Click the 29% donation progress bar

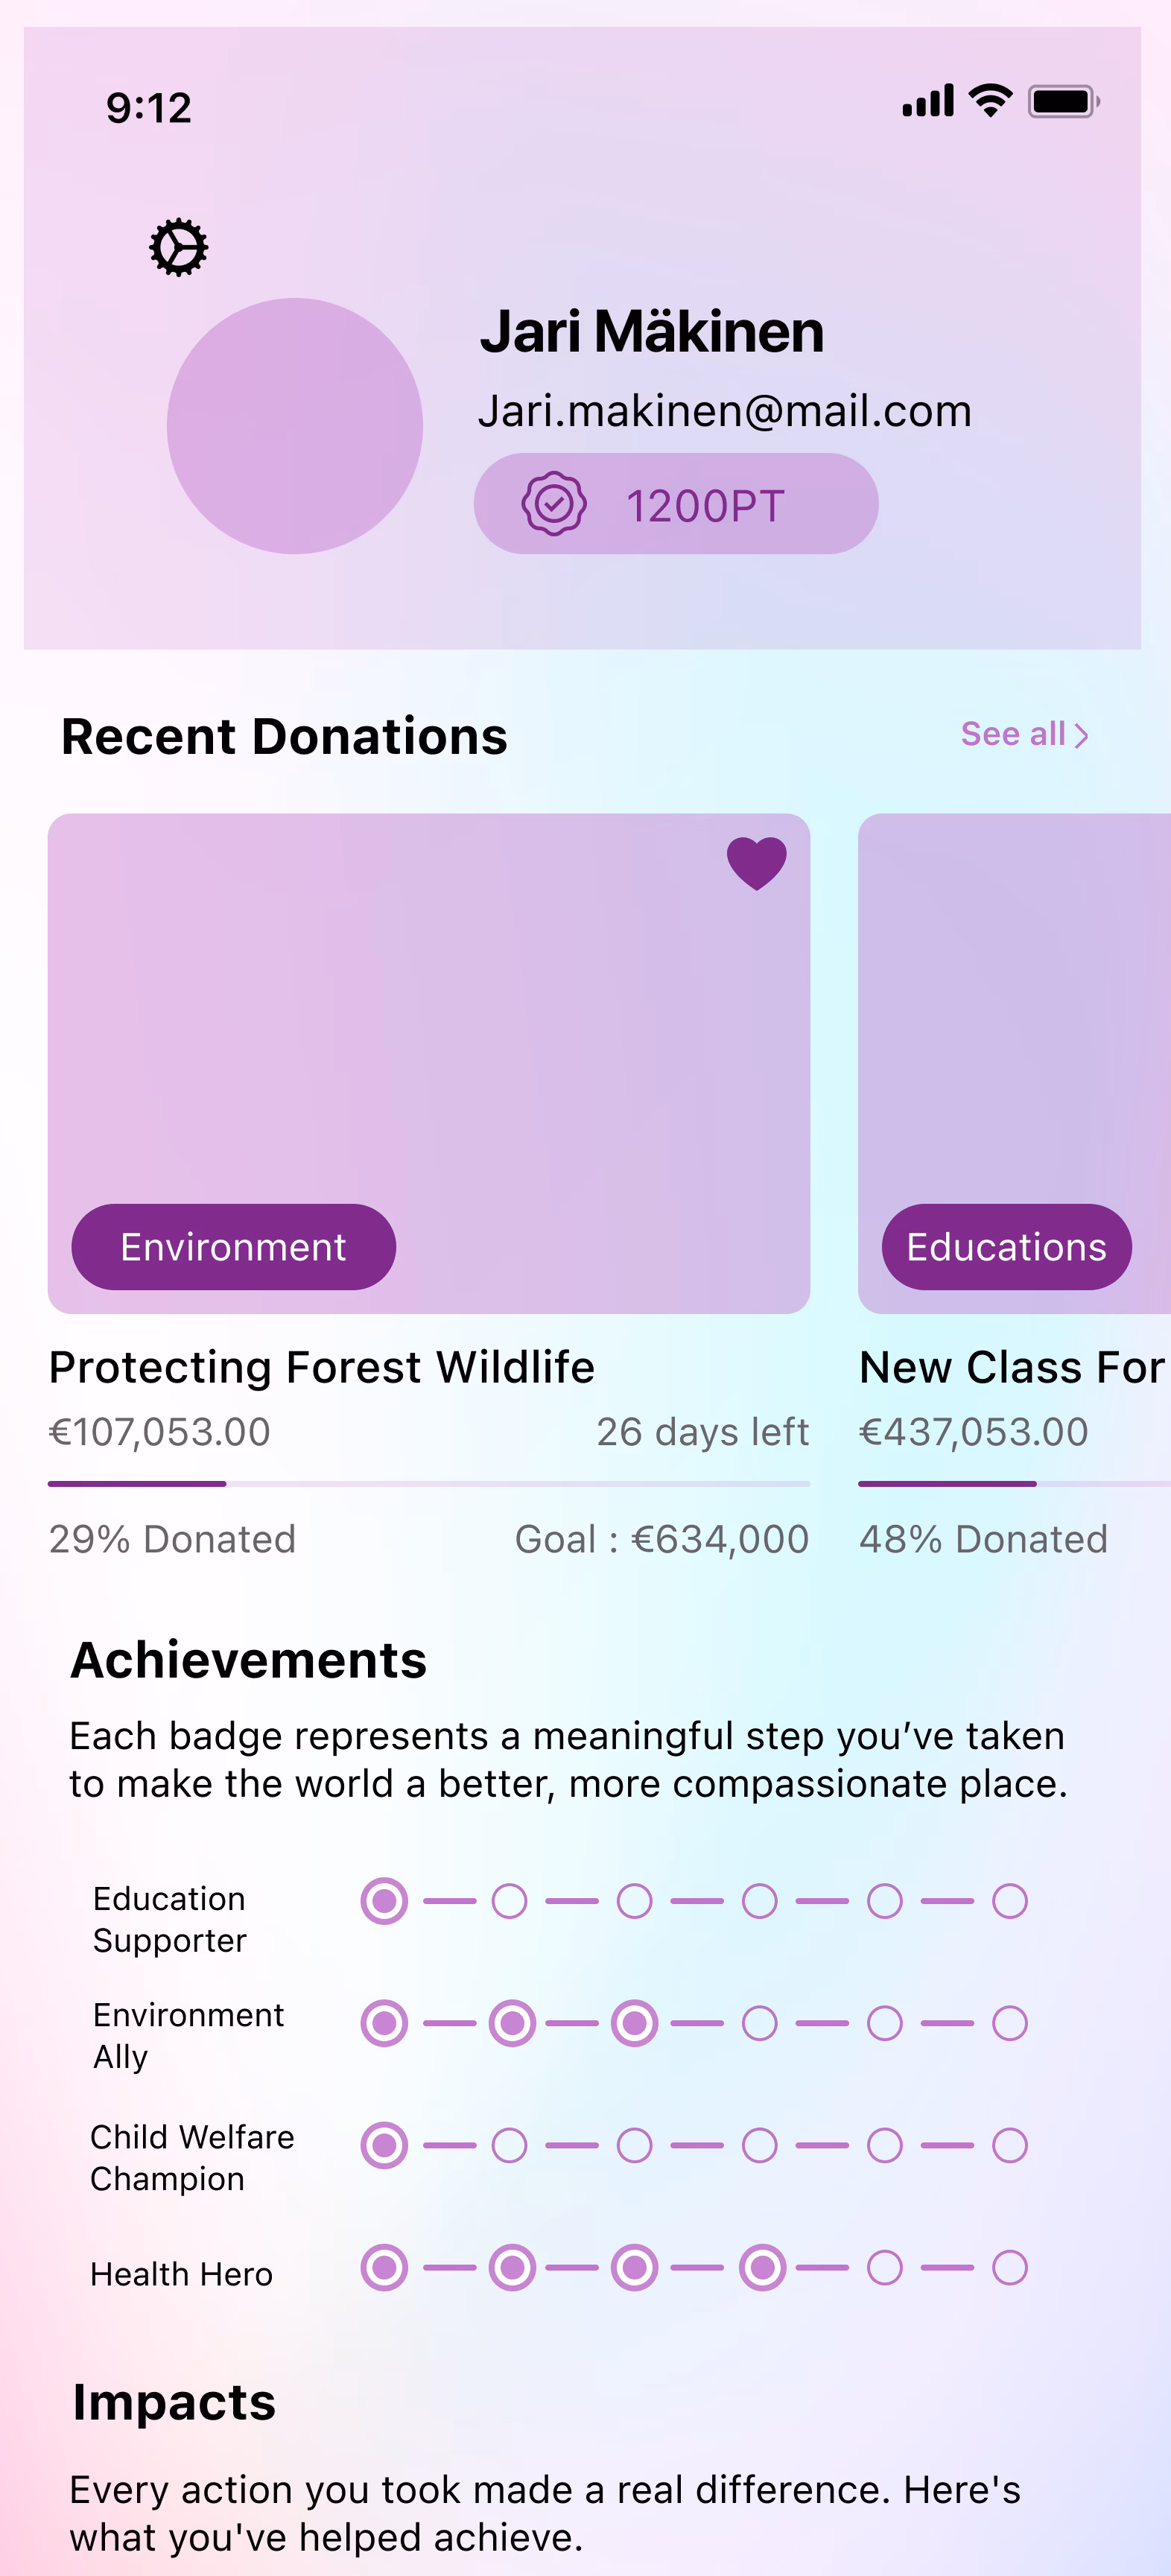(428, 1484)
